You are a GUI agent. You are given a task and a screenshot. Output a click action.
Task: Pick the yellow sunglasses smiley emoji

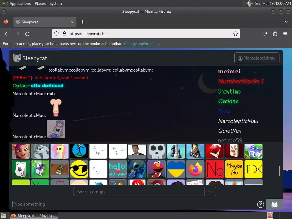(79, 169)
